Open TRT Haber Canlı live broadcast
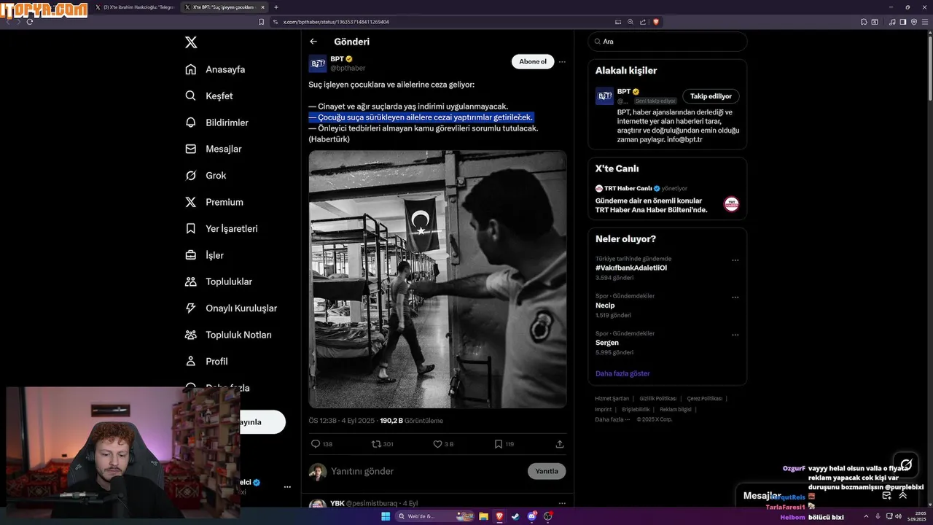The image size is (933, 525). pos(667,200)
